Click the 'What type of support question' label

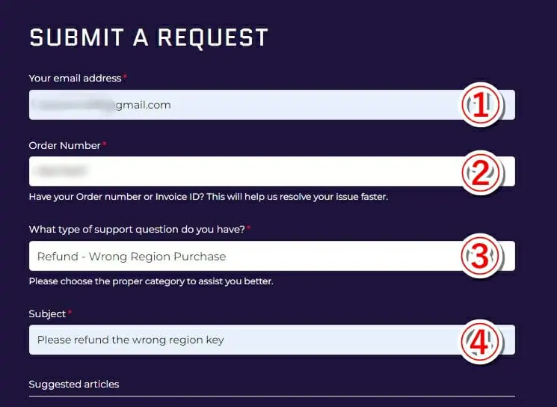point(136,229)
